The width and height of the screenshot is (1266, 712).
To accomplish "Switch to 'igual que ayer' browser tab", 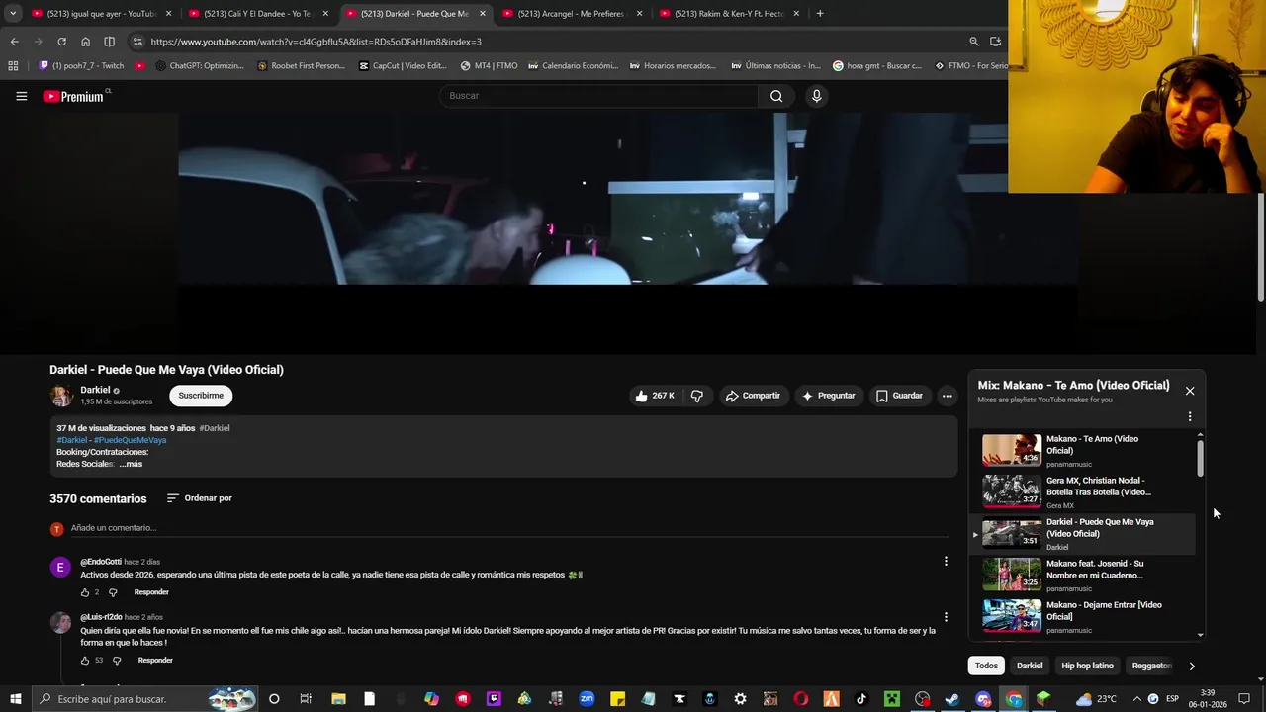I will tap(99, 14).
